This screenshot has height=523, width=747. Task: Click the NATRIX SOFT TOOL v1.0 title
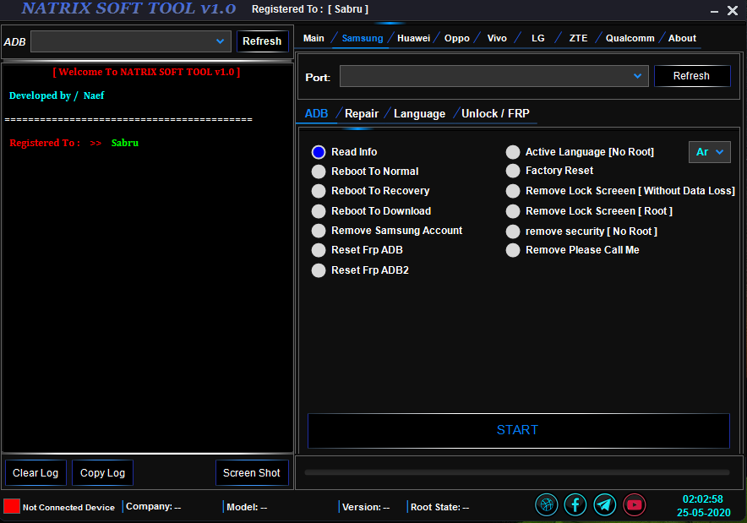point(128,8)
